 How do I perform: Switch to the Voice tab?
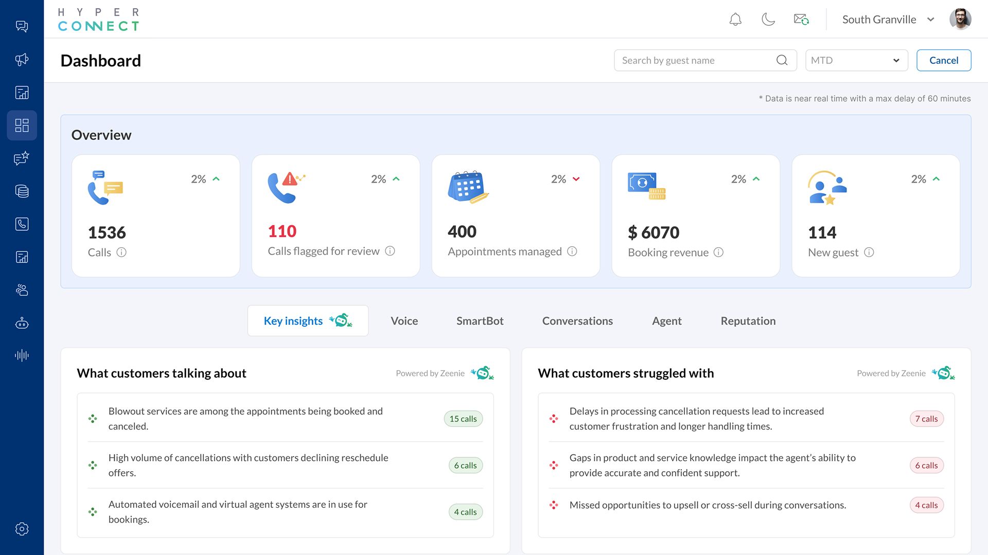(404, 321)
